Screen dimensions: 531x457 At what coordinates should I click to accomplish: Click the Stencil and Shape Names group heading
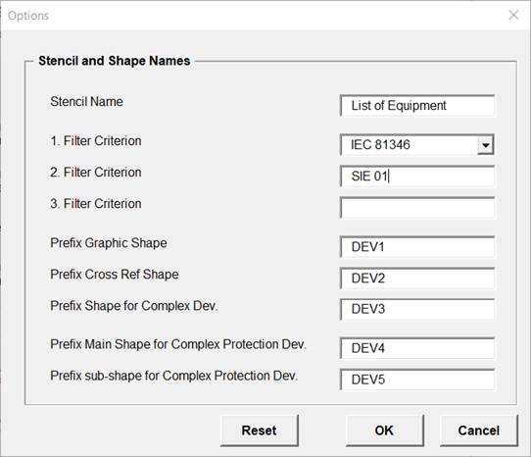(114, 61)
